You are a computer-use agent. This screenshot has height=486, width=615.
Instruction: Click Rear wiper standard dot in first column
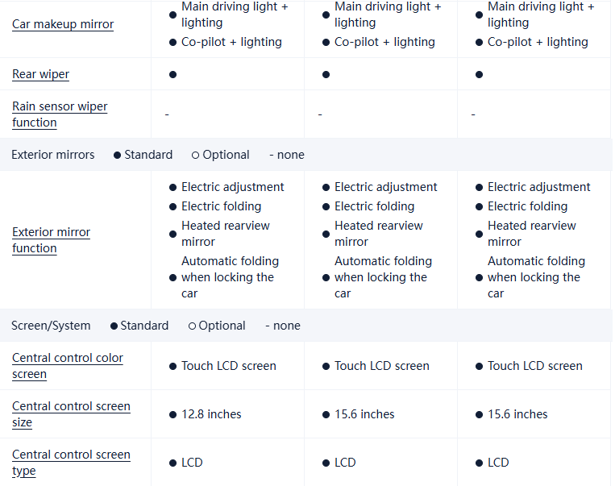[172, 74]
